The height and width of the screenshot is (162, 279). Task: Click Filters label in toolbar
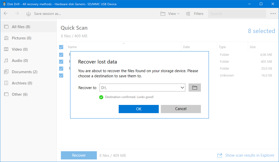pos(199,14)
